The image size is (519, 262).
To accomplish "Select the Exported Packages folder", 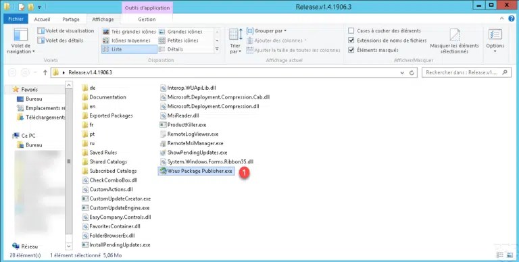I will (107, 115).
